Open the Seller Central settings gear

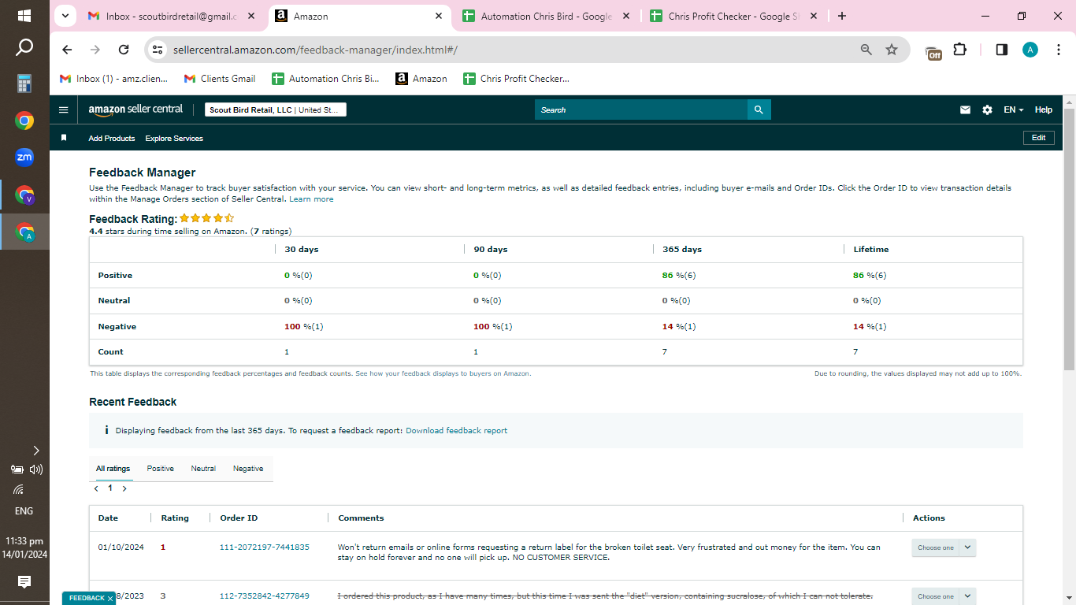tap(987, 110)
